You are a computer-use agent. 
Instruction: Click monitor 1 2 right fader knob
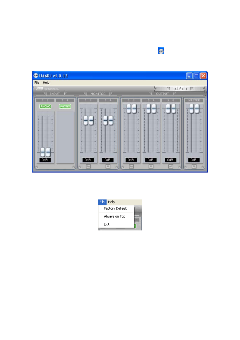pos(91,120)
